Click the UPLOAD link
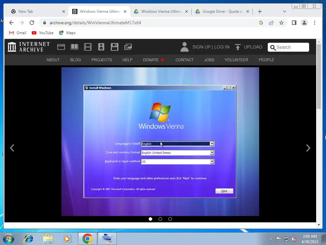The height and width of the screenshot is (245, 326). 253,47
